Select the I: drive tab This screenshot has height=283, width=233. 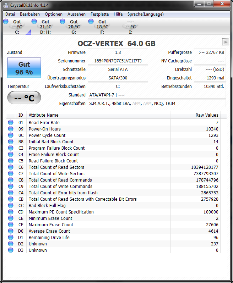click(x=130, y=27)
